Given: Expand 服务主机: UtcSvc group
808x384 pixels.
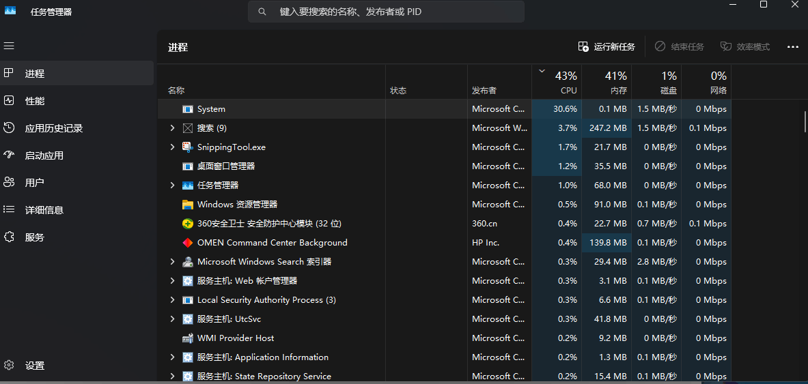Looking at the screenshot, I should click(x=173, y=319).
